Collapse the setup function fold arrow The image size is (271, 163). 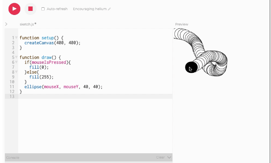[16, 38]
